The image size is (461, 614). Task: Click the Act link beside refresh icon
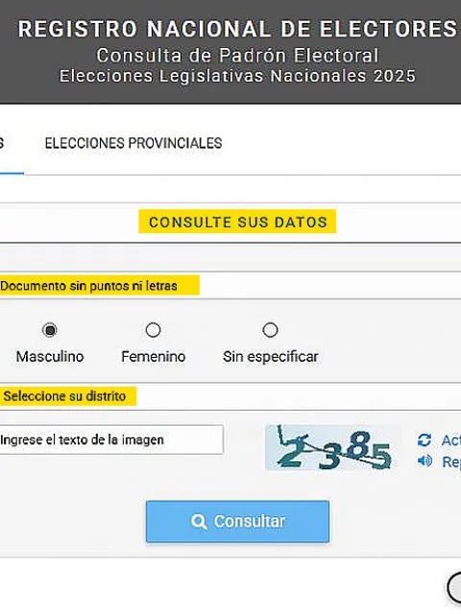451,440
